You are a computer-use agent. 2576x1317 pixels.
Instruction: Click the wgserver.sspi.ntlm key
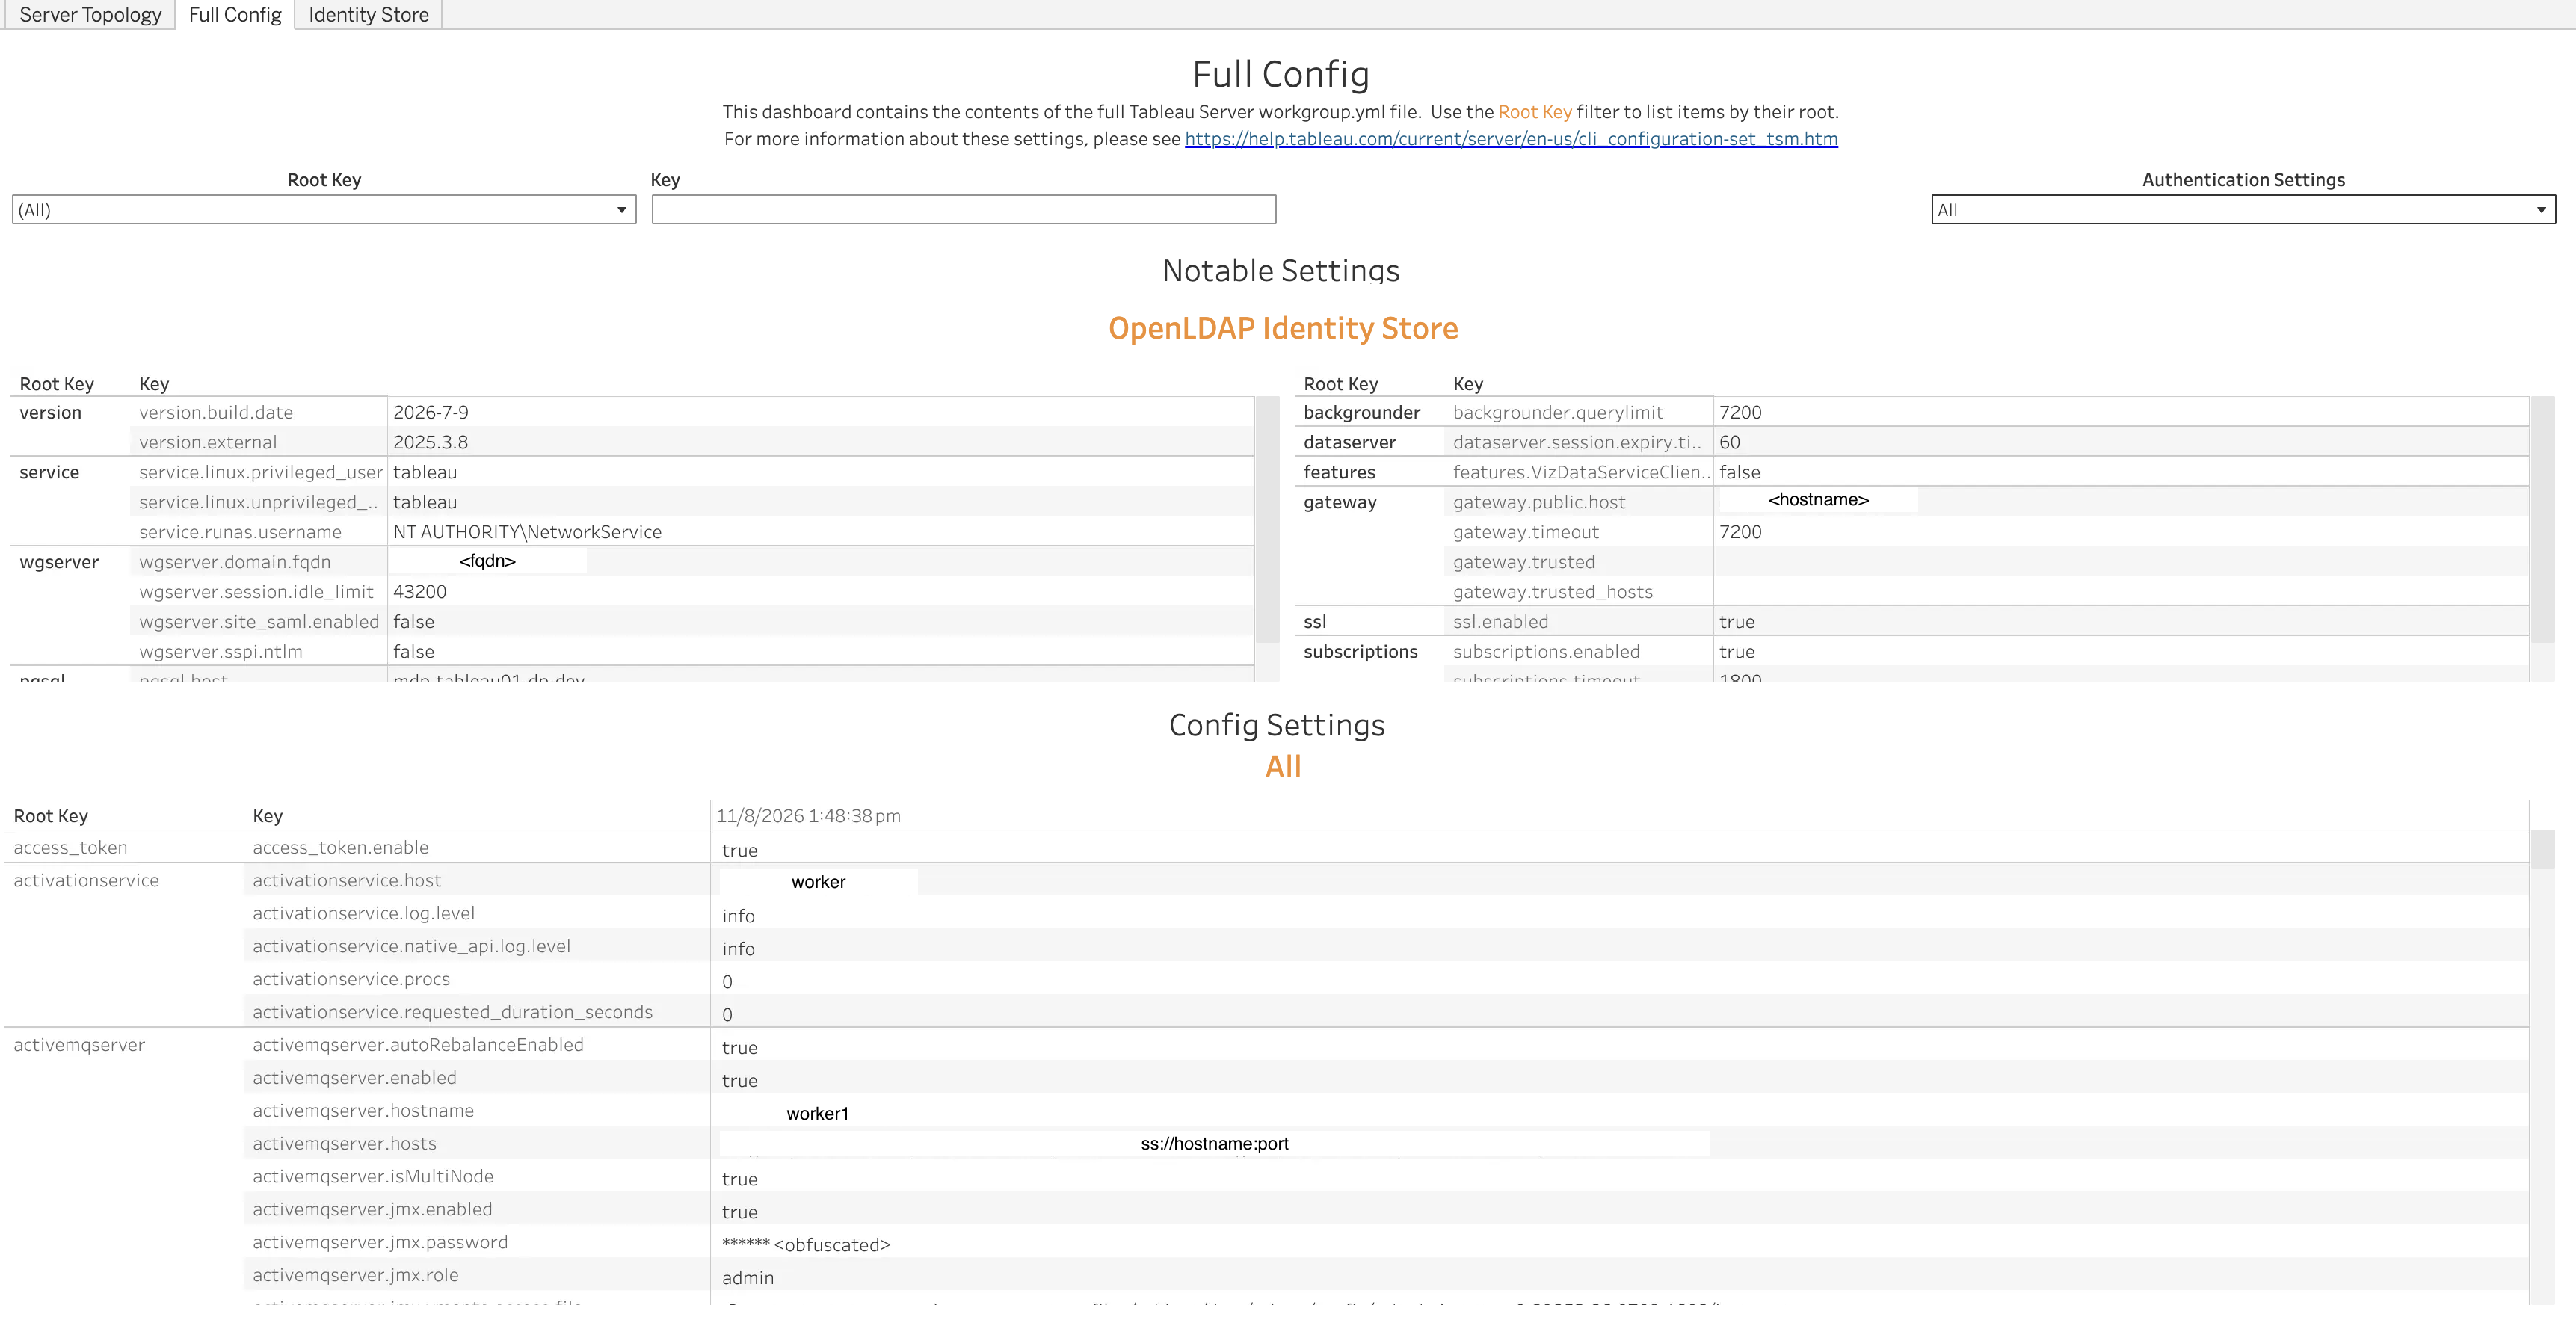pyautogui.click(x=221, y=652)
